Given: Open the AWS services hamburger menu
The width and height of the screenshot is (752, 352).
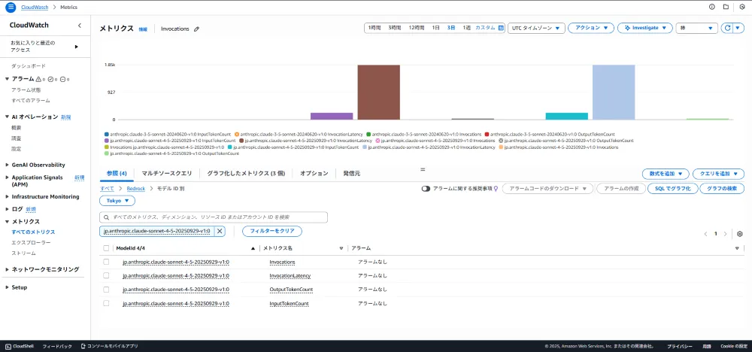Looking at the screenshot, I should pos(11,8).
